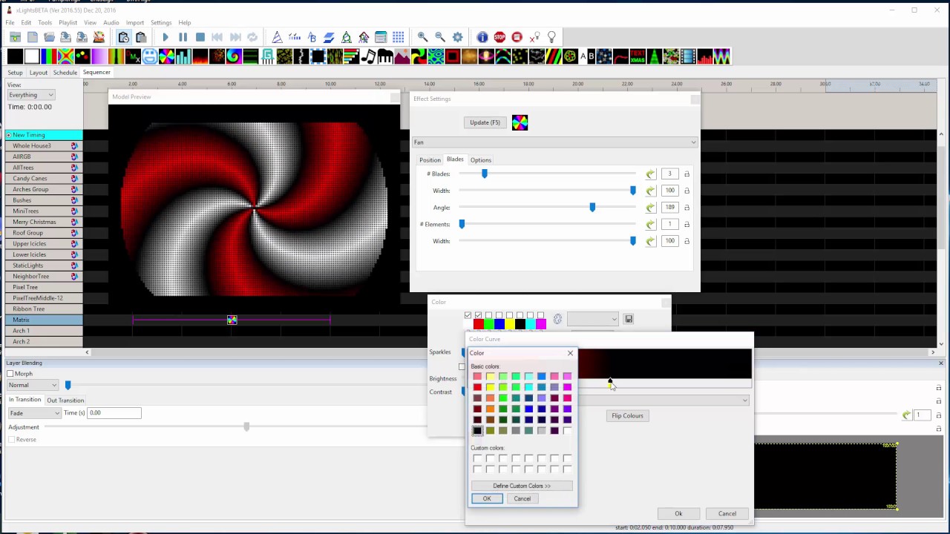Click the save palette floppy icon

tap(629, 319)
